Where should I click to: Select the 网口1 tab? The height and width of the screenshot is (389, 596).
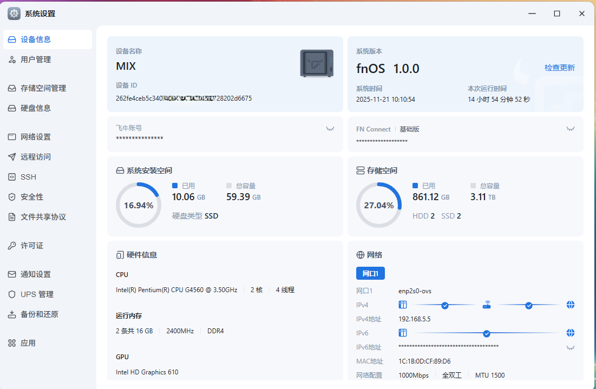pos(370,274)
